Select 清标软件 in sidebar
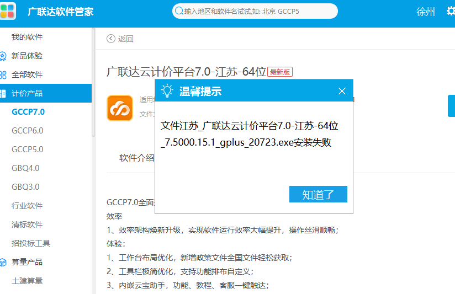The width and height of the screenshot is (455, 294). [x=27, y=224]
